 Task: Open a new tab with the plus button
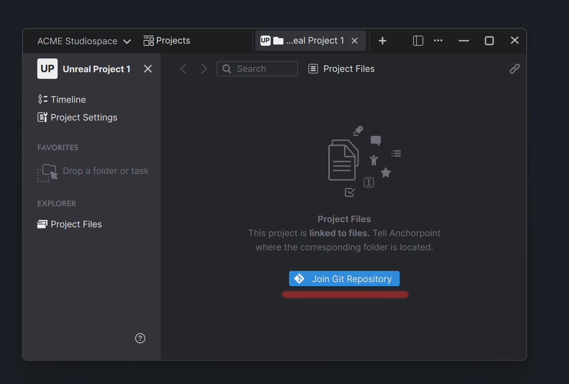coord(382,40)
